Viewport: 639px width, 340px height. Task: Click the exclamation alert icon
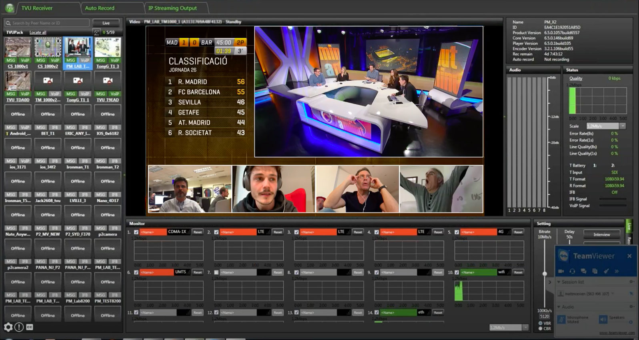(x=19, y=327)
